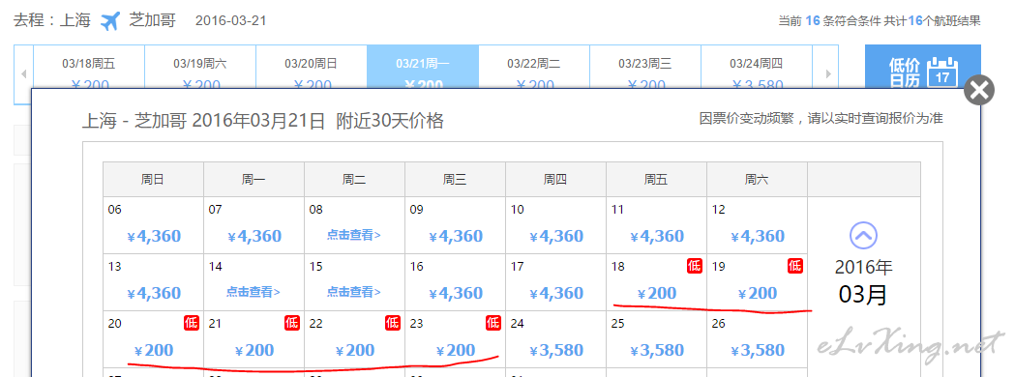The height and width of the screenshot is (377, 1015).
Task: Click the red 低 badge on March 20
Action: [x=192, y=322]
